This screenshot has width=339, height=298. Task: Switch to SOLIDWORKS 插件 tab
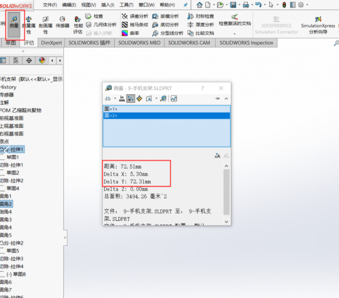[x=89, y=43]
